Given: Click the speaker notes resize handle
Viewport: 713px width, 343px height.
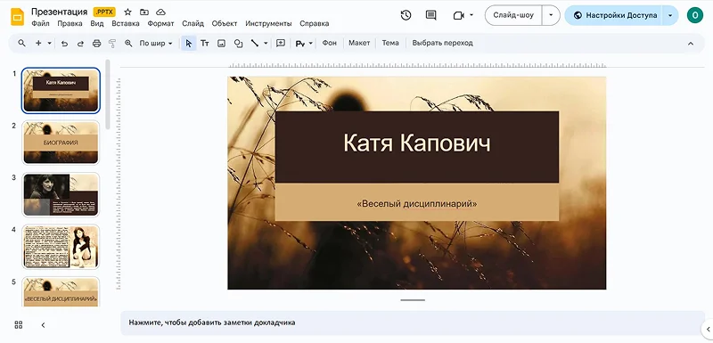Looking at the screenshot, I should coord(413,300).
